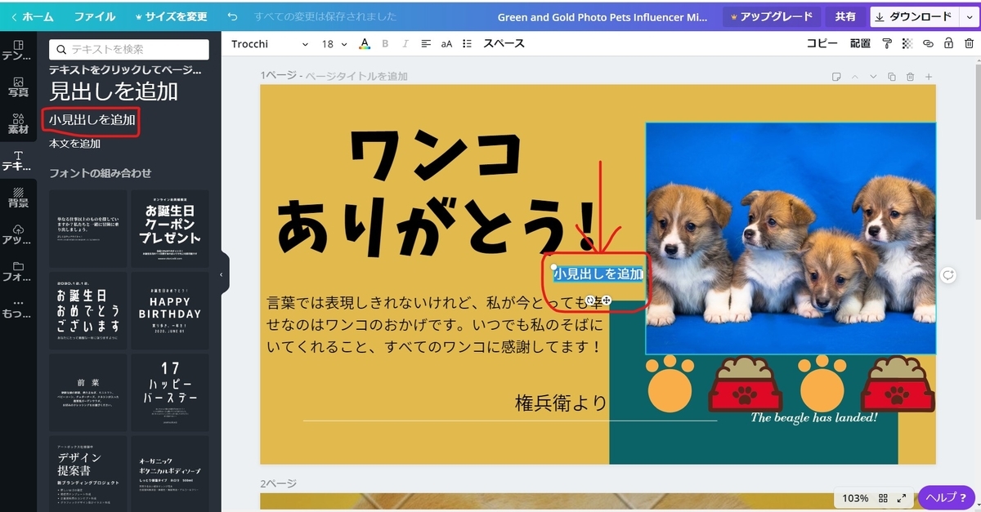Screen dimensions: 981x512
Task: Open the ファイル menu
Action: pos(96,16)
